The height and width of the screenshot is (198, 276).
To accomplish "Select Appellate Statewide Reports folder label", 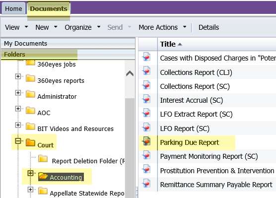I will [x=87, y=193].
